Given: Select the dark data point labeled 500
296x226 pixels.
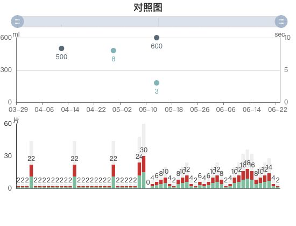Looking at the screenshot, I should tap(61, 48).
